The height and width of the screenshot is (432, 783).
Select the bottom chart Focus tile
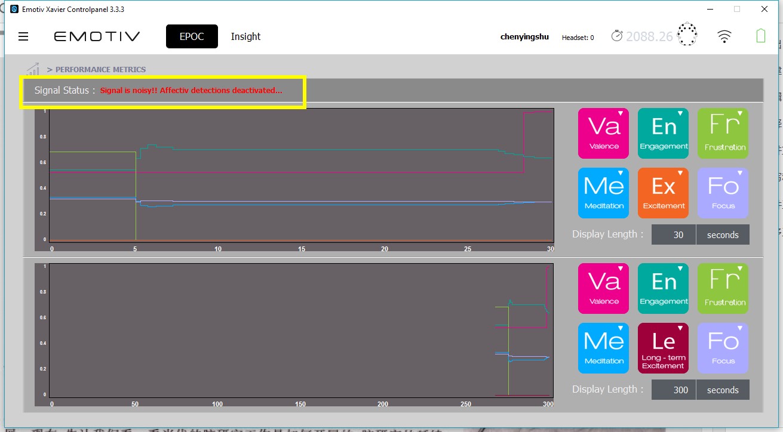click(x=723, y=348)
